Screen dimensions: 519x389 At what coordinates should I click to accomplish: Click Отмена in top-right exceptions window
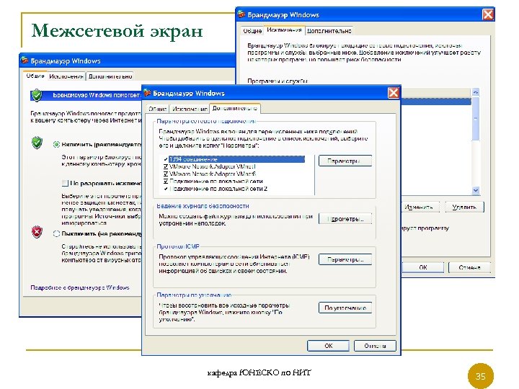tap(469, 267)
